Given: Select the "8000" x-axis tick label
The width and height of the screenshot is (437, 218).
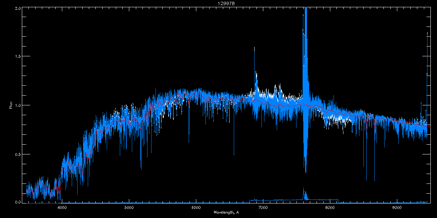Looking at the screenshot, I should click(330, 208).
